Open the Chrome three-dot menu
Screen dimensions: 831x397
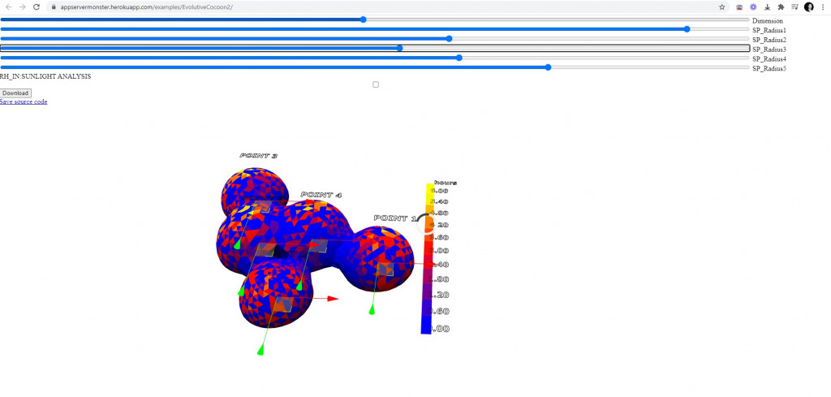click(823, 6)
